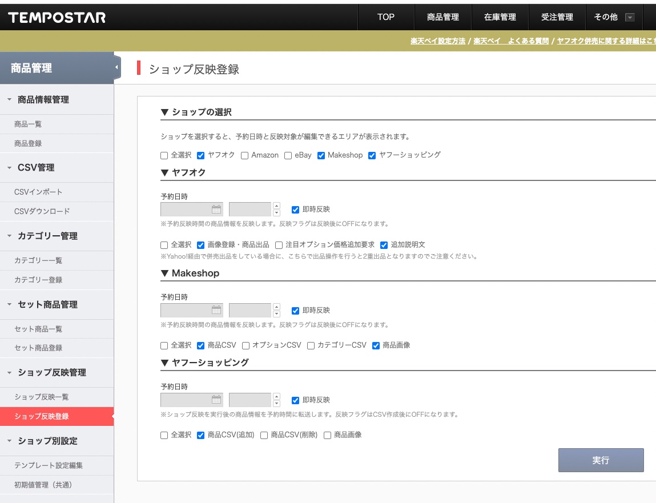The image size is (656, 503).
Task: Open 在庫管理 in the top navigation
Action: (x=500, y=17)
